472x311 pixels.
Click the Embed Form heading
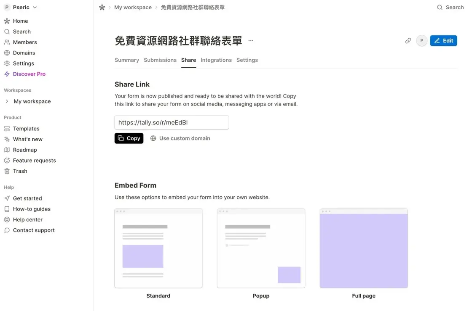pyautogui.click(x=135, y=185)
